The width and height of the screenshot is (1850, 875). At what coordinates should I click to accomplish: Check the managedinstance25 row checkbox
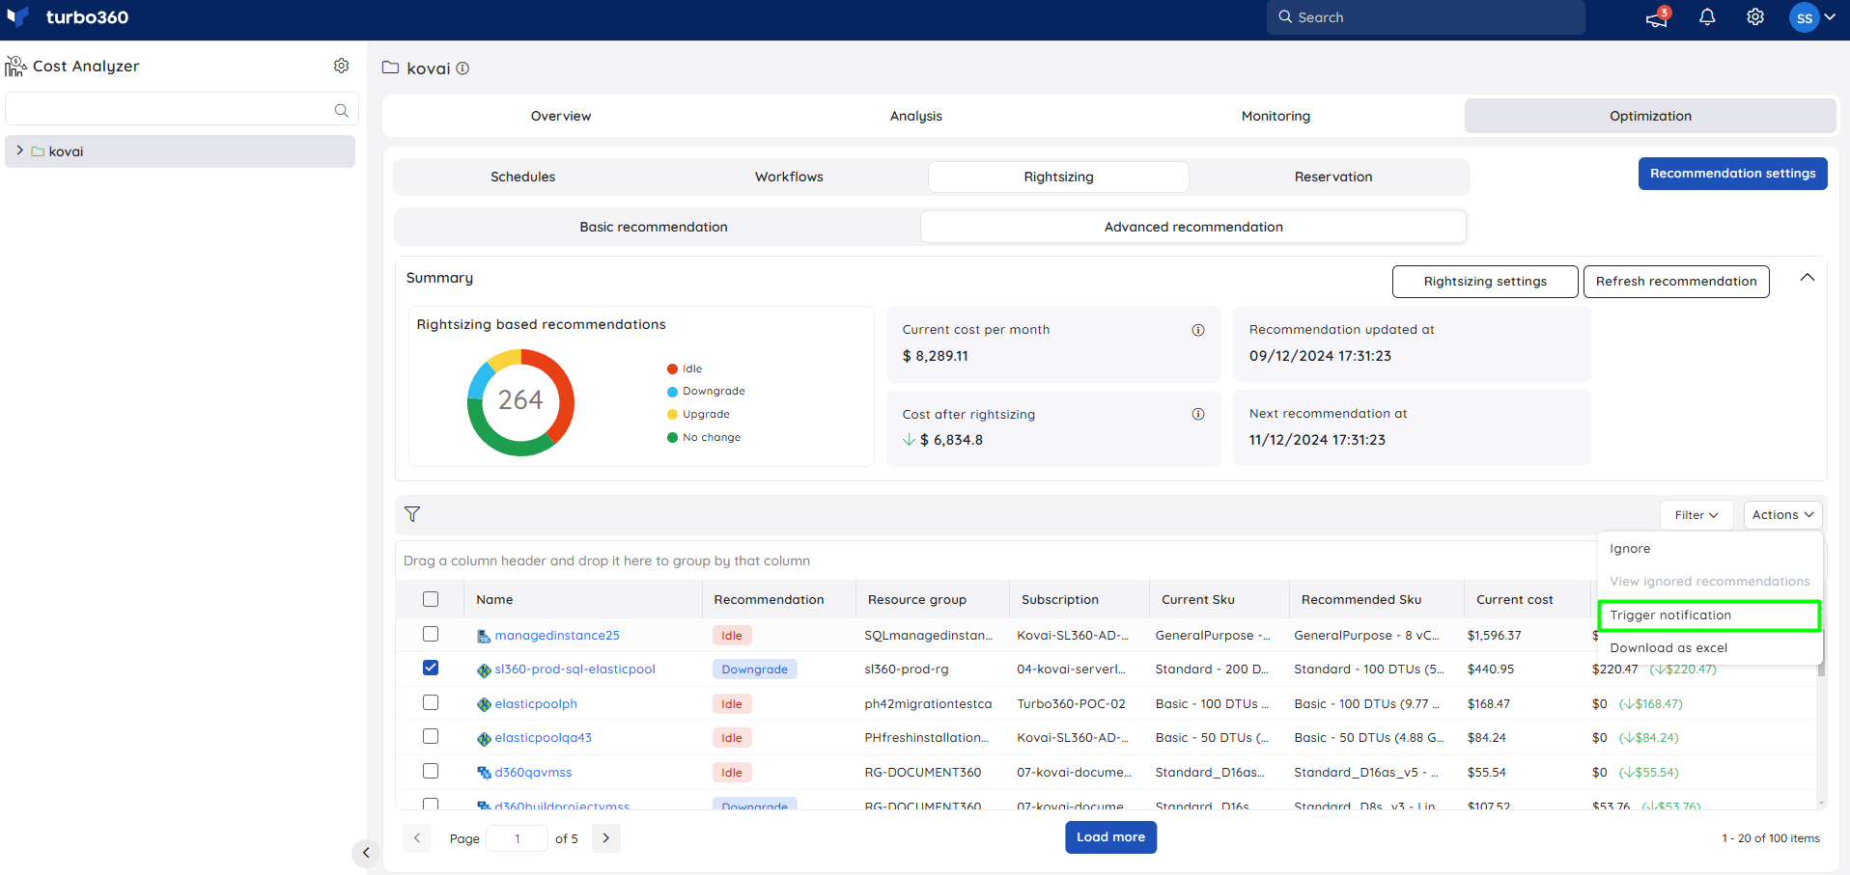coord(431,634)
